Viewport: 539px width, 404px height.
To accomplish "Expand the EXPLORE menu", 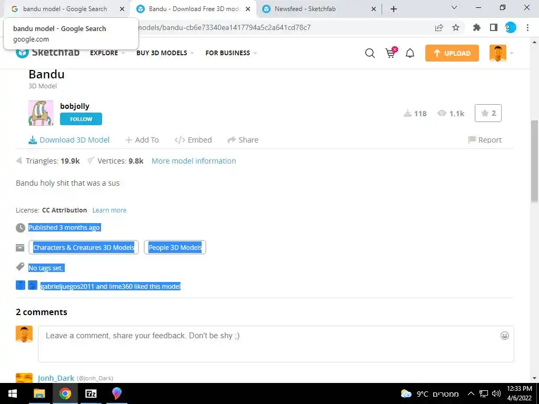I will click(107, 53).
